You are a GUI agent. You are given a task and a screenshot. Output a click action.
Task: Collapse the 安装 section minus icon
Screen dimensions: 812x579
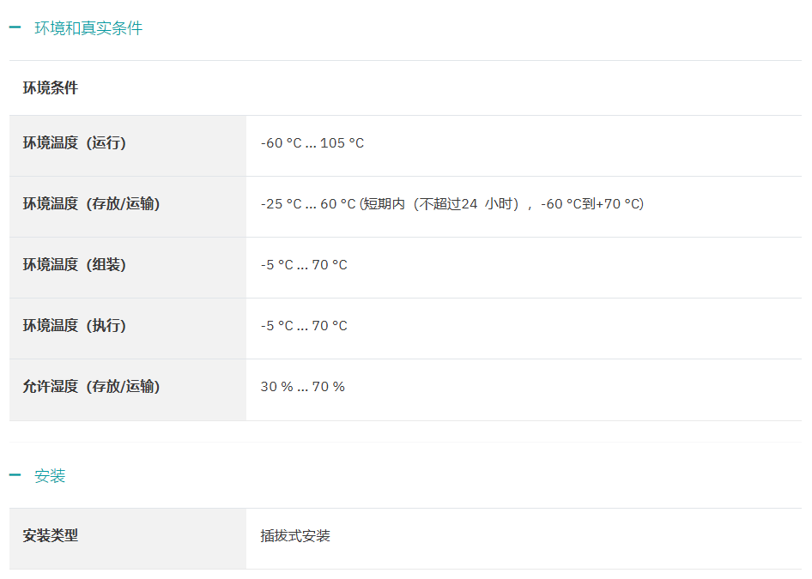[15, 476]
